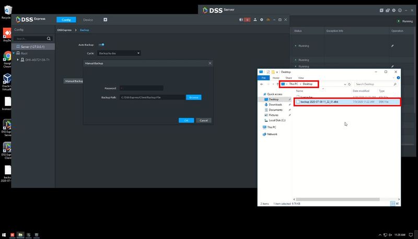
Task: Open Pictures in the navigation pane
Action: (273, 115)
